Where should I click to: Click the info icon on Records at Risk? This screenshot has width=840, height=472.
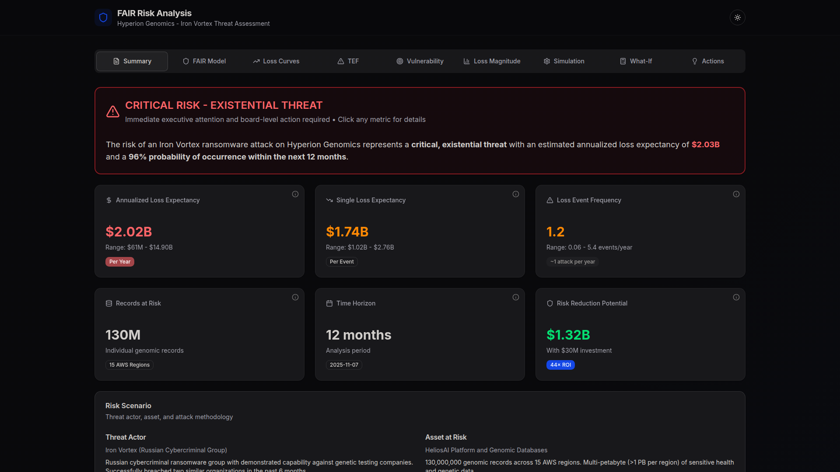295,297
